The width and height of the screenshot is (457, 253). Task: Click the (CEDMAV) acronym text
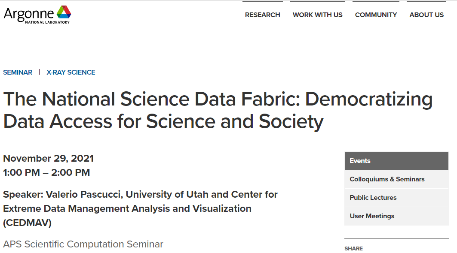(x=28, y=223)
